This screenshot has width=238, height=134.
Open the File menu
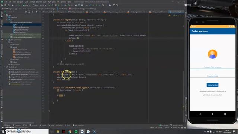click(6, 2)
